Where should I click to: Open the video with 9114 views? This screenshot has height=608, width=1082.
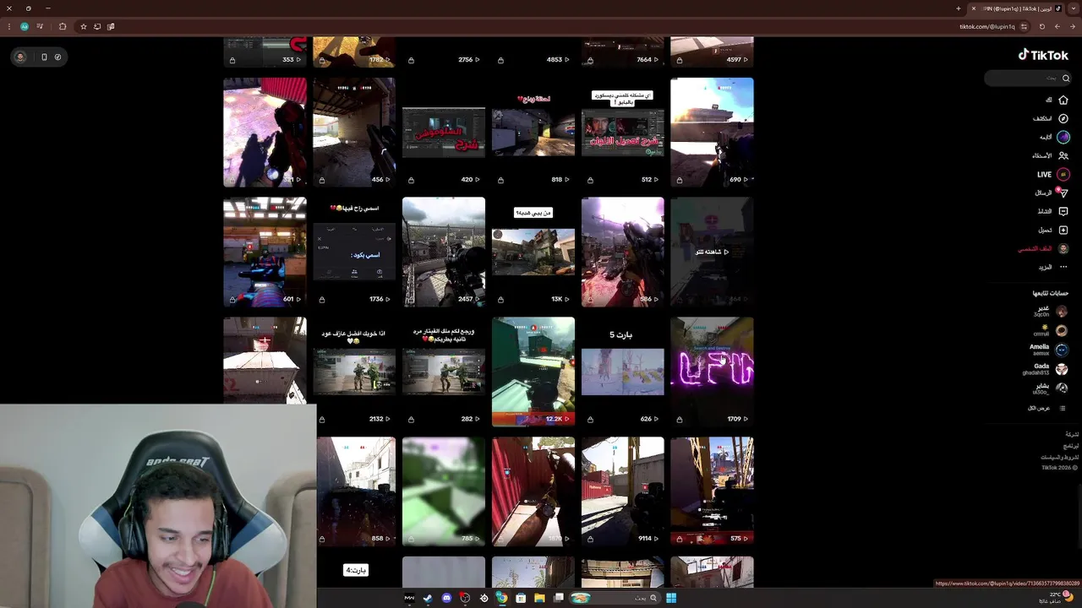623,491
